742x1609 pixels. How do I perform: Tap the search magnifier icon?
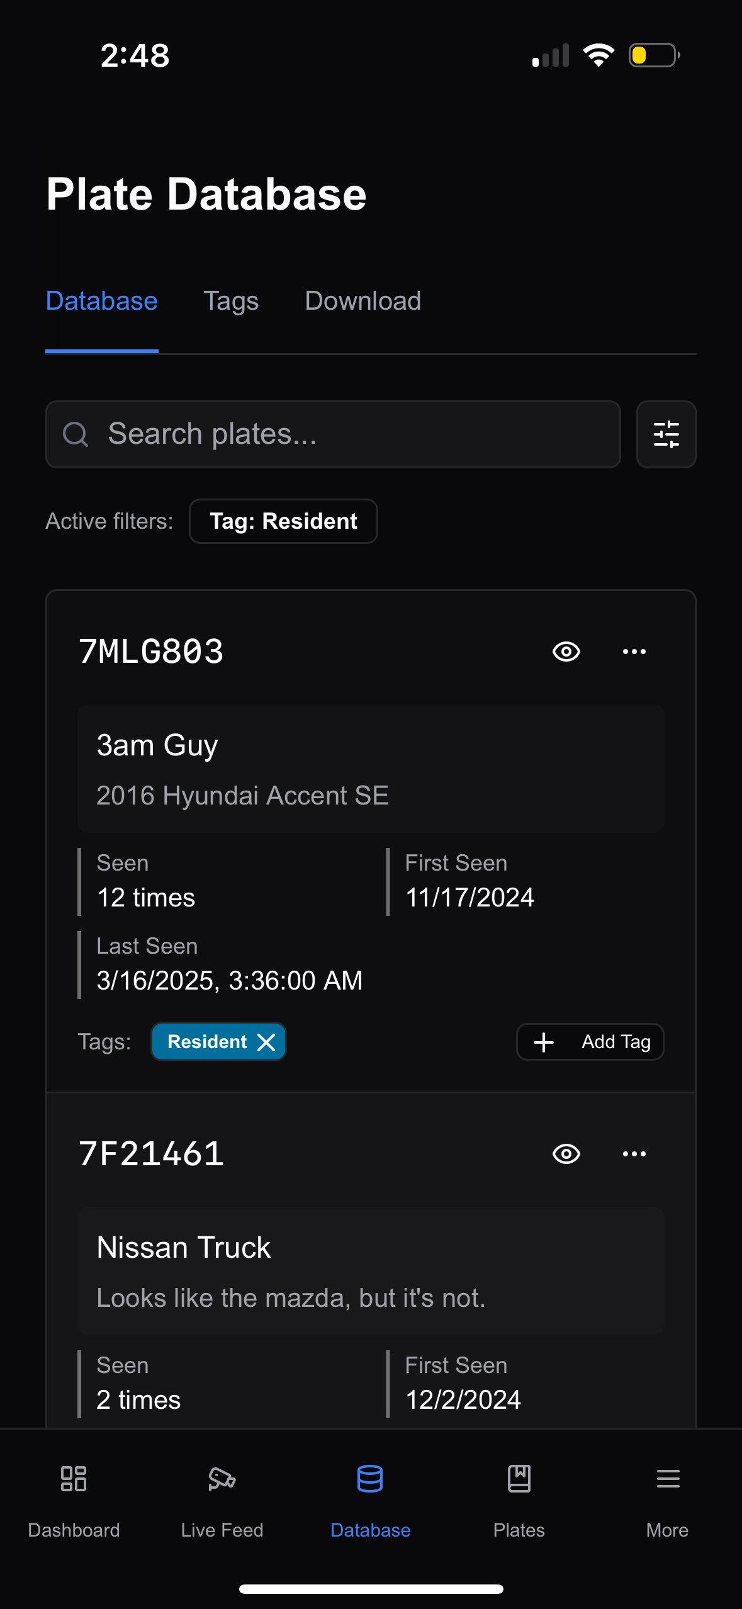[76, 434]
